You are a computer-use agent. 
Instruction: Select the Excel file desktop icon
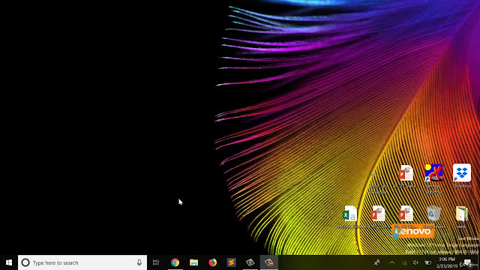349,217
